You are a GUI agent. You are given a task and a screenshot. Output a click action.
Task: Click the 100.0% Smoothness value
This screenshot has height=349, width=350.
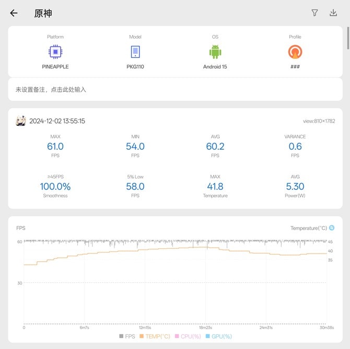(55, 186)
